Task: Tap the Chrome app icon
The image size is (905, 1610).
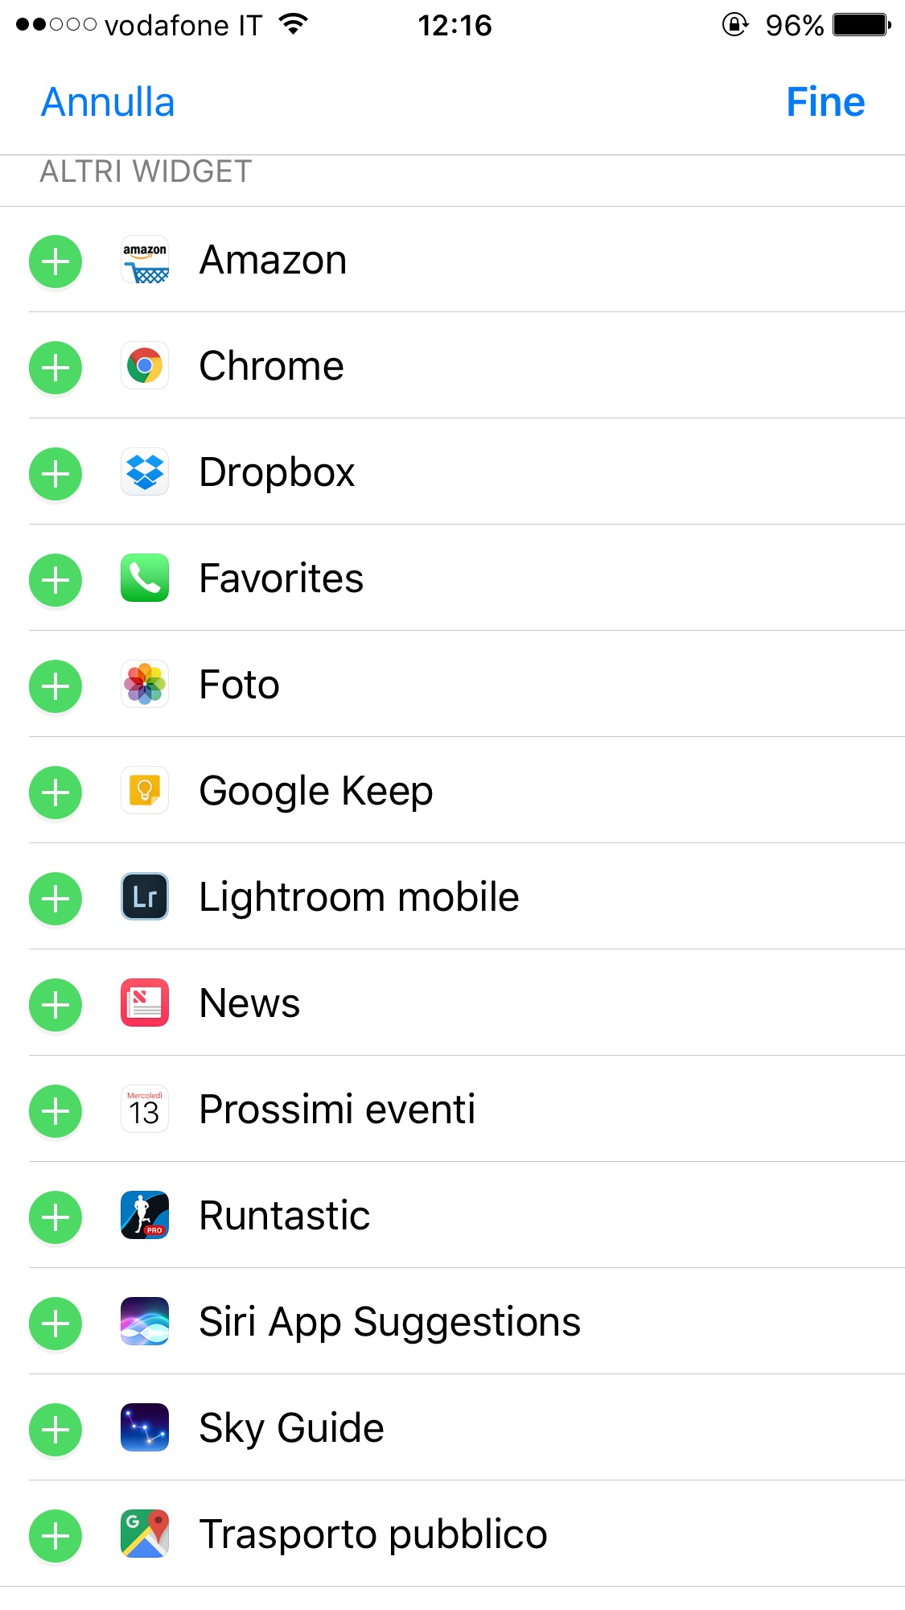Action: tap(145, 366)
